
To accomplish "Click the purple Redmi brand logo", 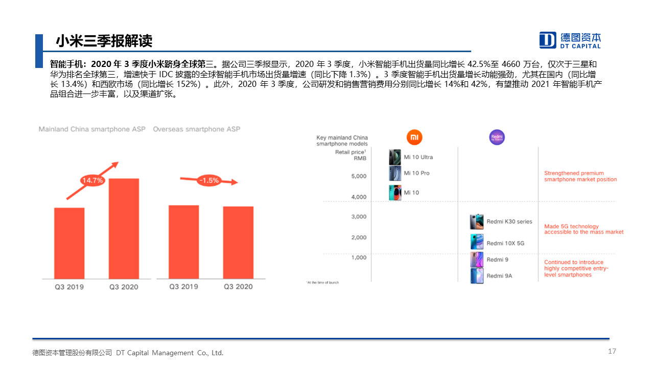I will tap(497, 137).
